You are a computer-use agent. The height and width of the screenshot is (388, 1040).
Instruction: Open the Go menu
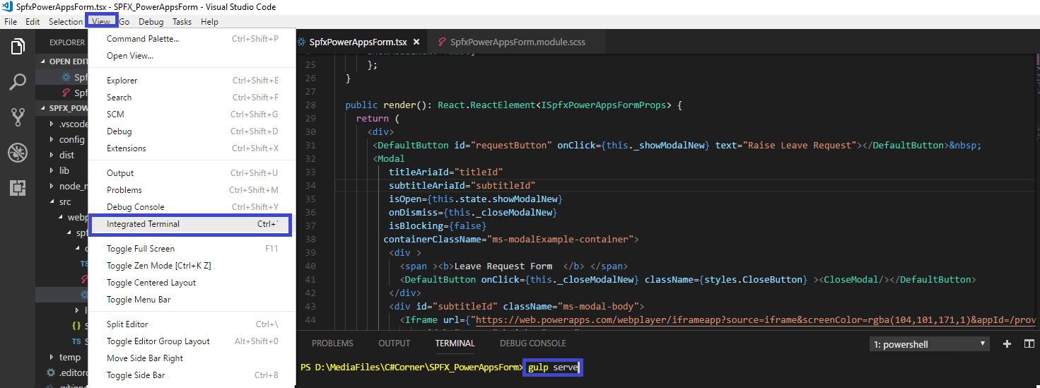coord(124,22)
